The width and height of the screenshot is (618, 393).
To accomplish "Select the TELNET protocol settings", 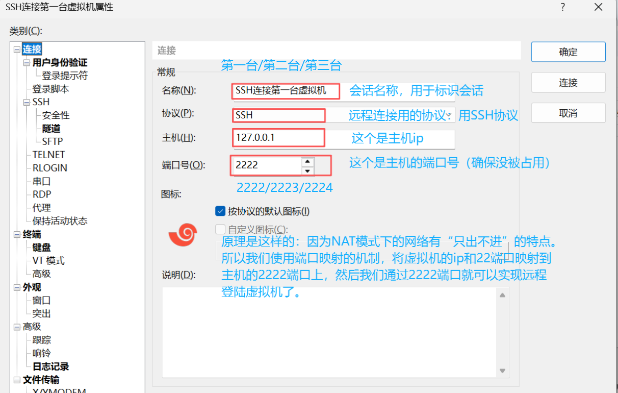I will pyautogui.click(x=48, y=154).
